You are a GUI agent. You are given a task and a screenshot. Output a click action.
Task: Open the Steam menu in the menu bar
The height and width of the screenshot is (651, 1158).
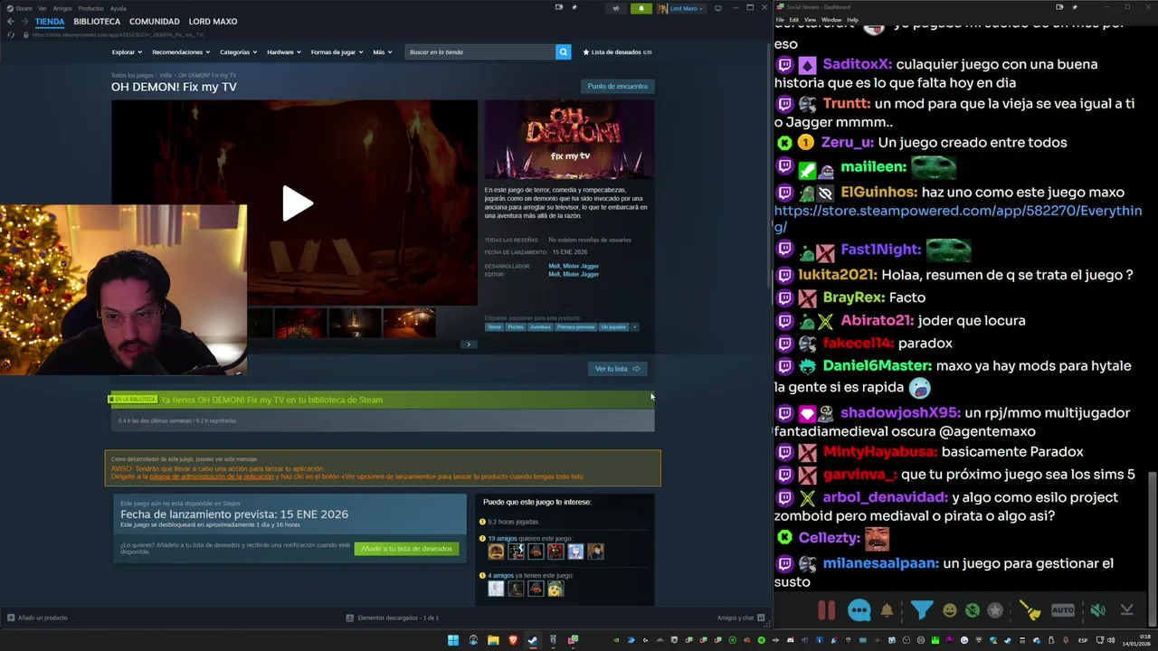[x=19, y=8]
